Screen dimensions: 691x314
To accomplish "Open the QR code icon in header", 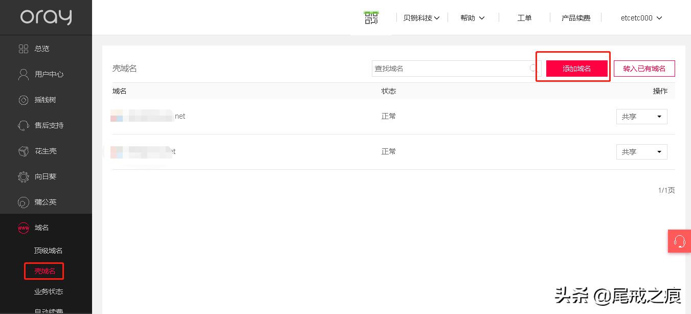I will [x=371, y=17].
